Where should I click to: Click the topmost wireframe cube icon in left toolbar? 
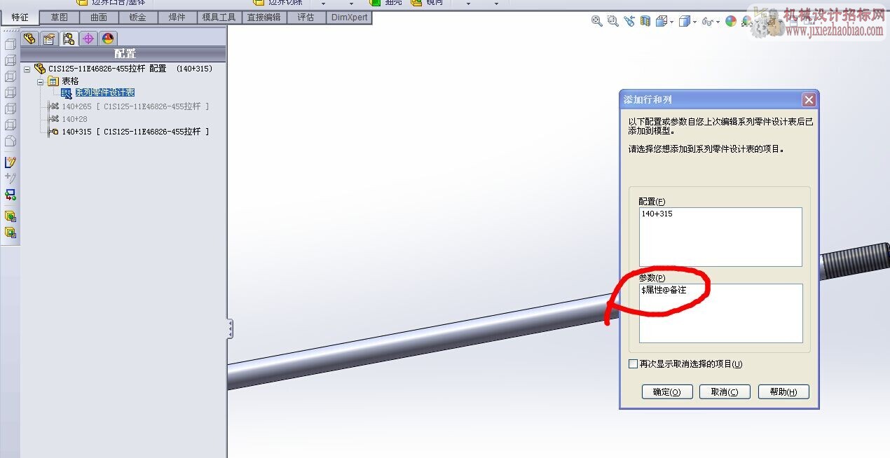coord(10,44)
